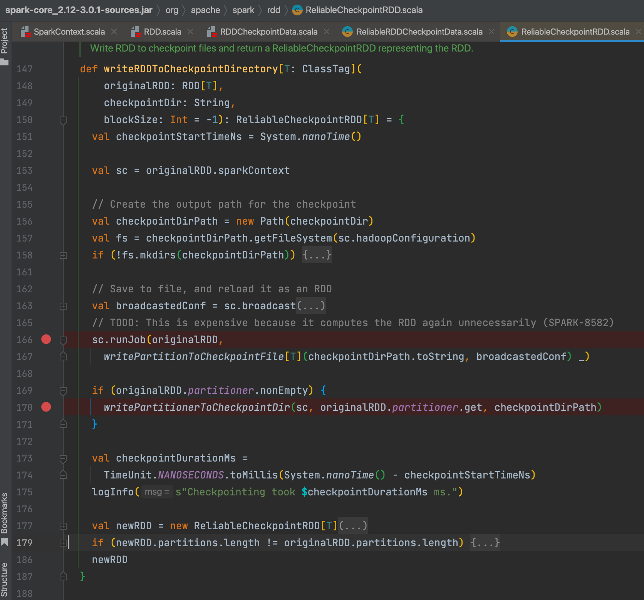Click ReliableCheckpointRDD.scala breadcrumb segment
644x600 pixels.
coord(364,10)
